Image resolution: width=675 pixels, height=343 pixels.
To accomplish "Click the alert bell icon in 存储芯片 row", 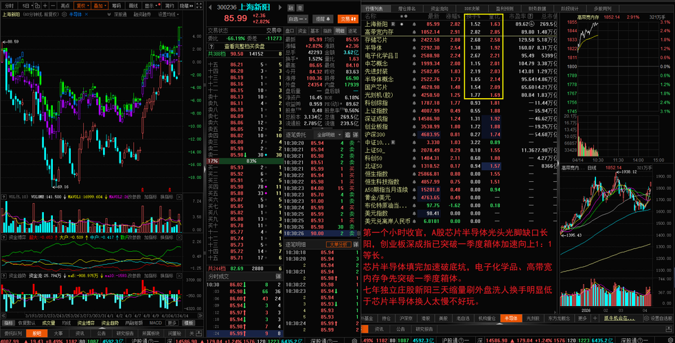I will [x=413, y=40].
